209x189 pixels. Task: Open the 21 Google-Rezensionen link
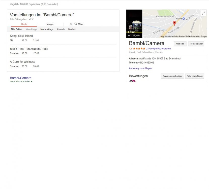tap(158, 49)
